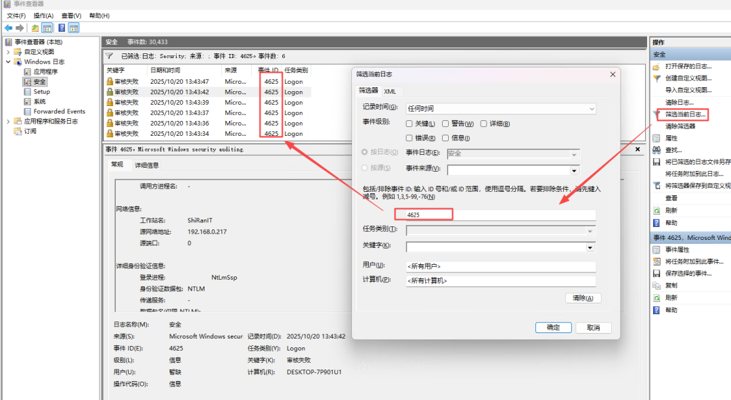Check the 关键(L) event level checkbox
This screenshot has width=731, height=400.
[x=409, y=124]
